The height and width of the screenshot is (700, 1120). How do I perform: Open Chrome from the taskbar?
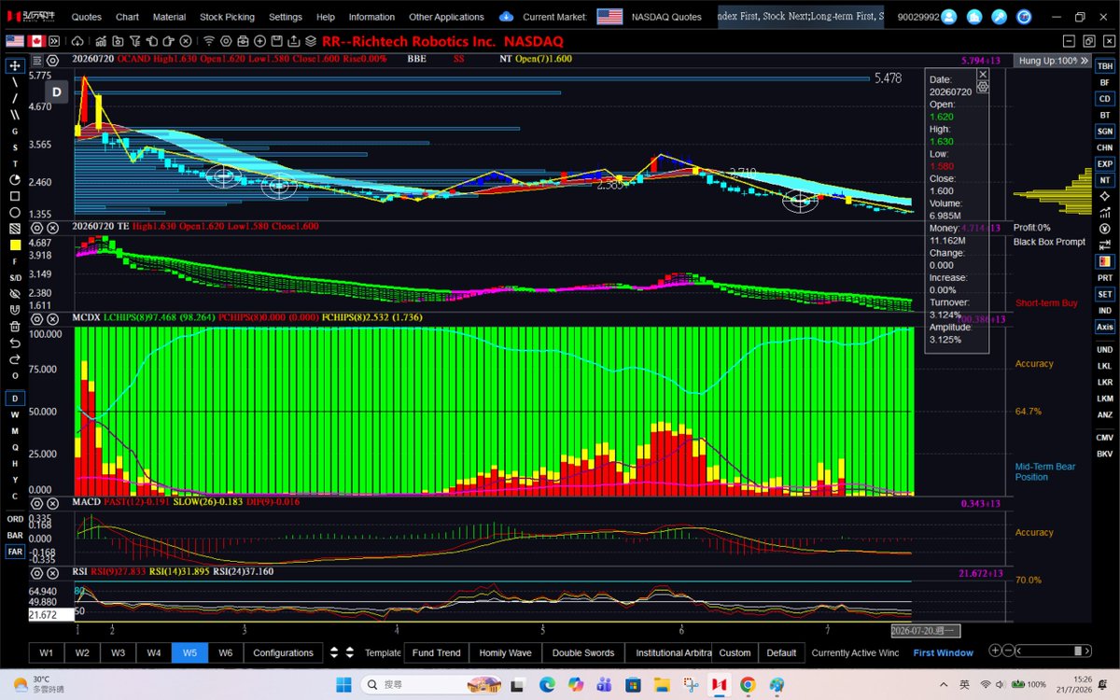(x=748, y=685)
